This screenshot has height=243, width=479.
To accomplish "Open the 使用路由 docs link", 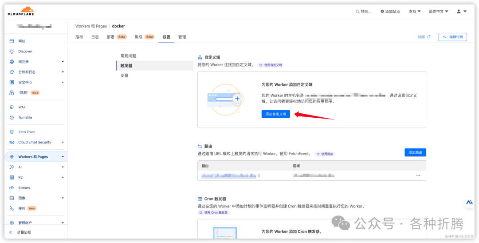I will click(x=325, y=154).
